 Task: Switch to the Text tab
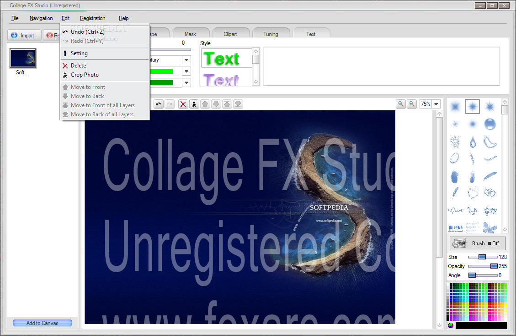coord(311,34)
